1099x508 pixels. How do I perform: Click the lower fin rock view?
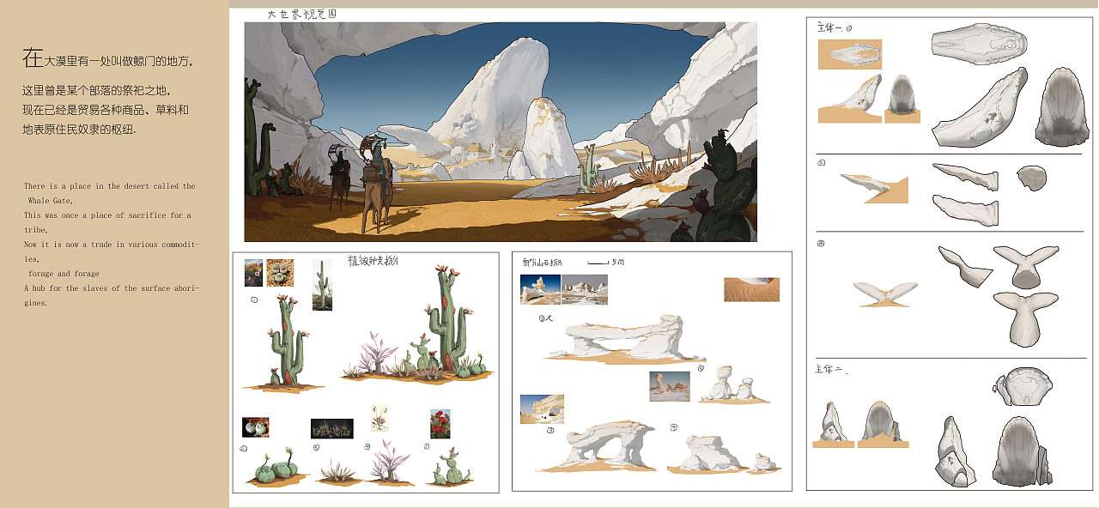[x=965, y=210]
